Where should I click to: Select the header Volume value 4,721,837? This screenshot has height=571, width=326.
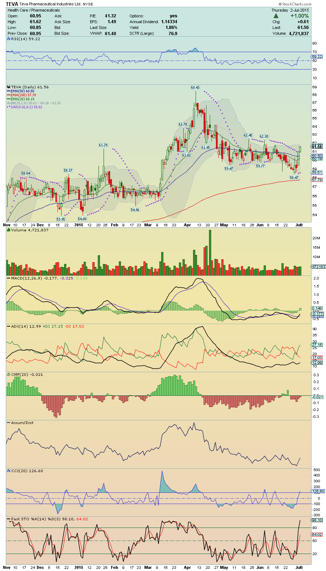[x=299, y=33]
